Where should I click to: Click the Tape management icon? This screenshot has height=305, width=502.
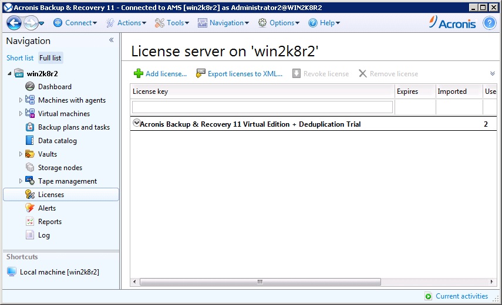tap(30, 181)
